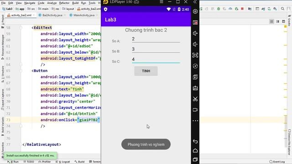Open LDPlayer settings gear icon
Screen dimensions: 292x164
click(195, 11)
